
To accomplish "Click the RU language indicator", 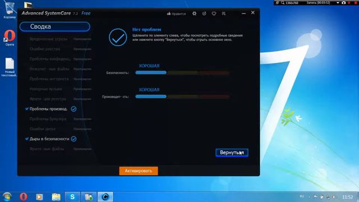I will [302, 196].
